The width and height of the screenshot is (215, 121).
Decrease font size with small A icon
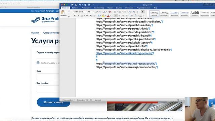100,12
